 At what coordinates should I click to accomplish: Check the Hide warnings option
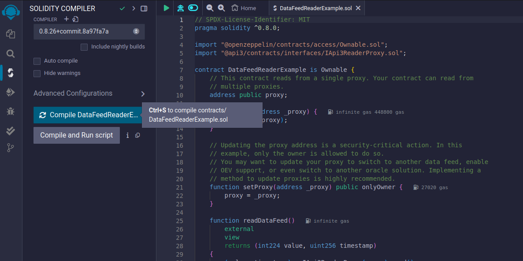coord(37,73)
